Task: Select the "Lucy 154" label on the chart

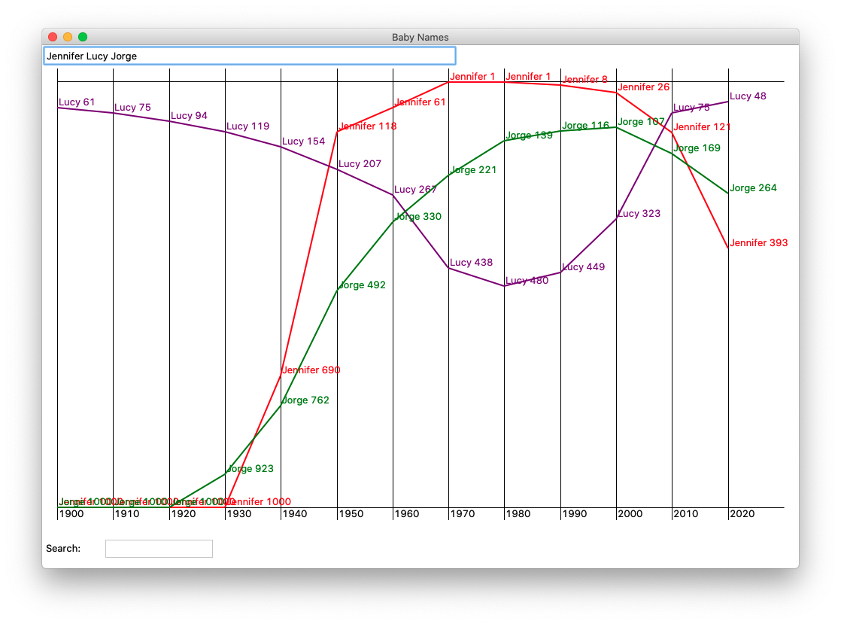Action: click(x=304, y=142)
